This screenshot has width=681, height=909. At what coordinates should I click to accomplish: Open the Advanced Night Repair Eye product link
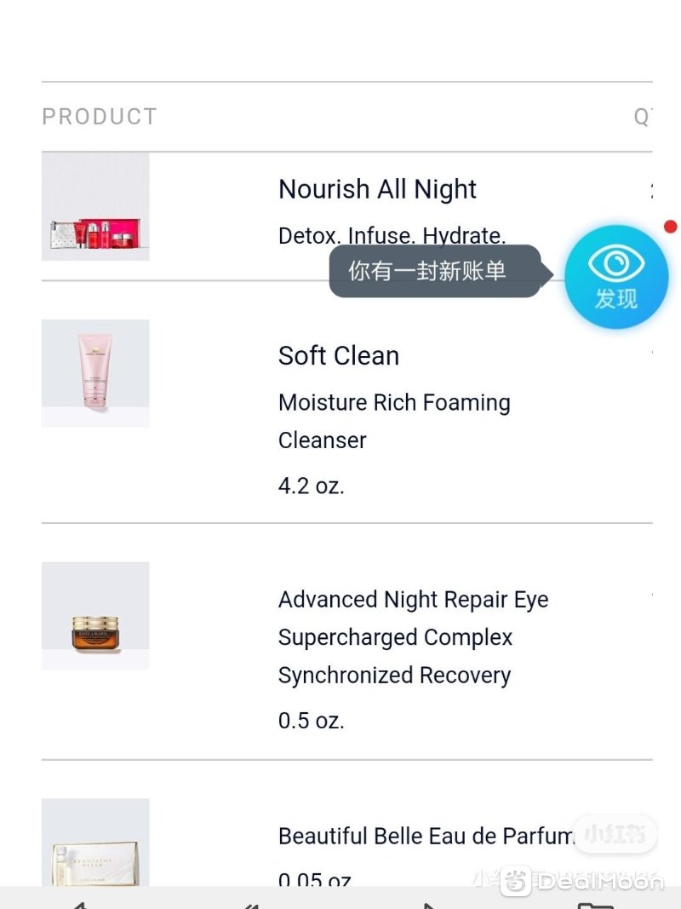click(x=414, y=600)
